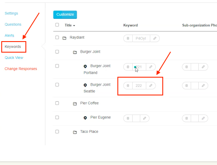This screenshot has width=217, height=165.
Task: Click the copy icon beside P4Oyl keyword
Action: click(x=128, y=38)
